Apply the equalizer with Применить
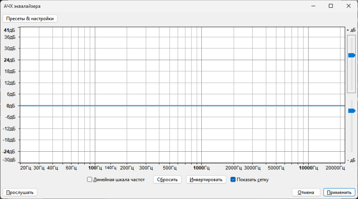 point(339,192)
